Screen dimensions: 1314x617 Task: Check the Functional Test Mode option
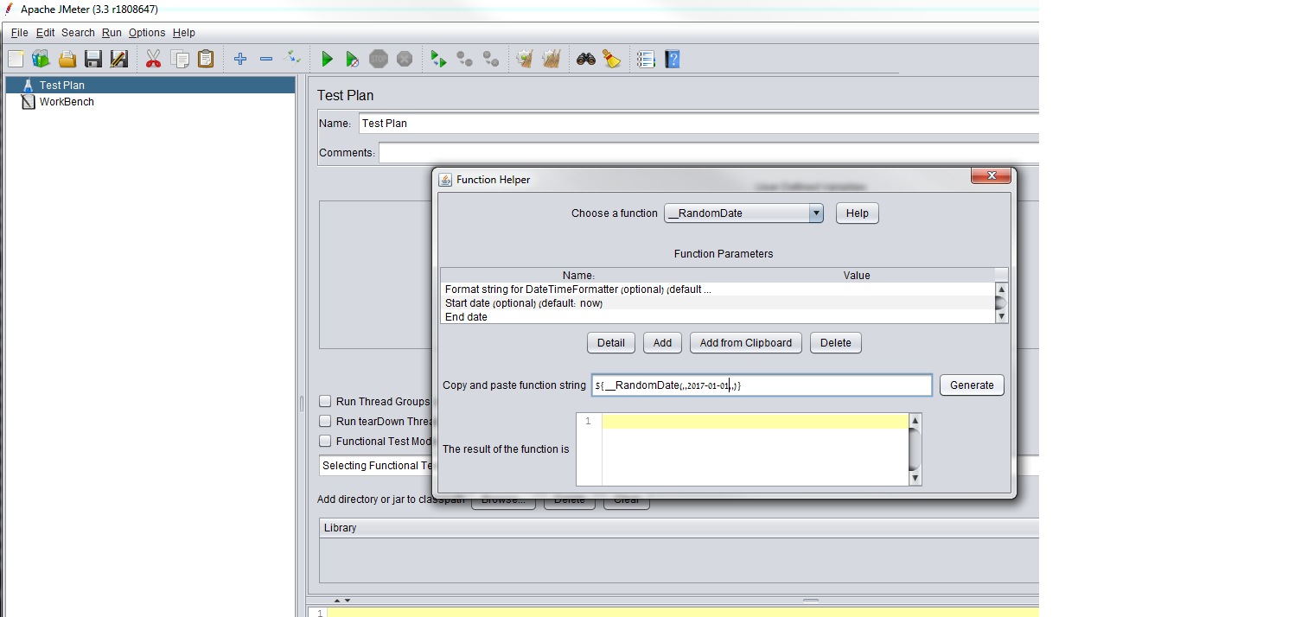click(325, 441)
